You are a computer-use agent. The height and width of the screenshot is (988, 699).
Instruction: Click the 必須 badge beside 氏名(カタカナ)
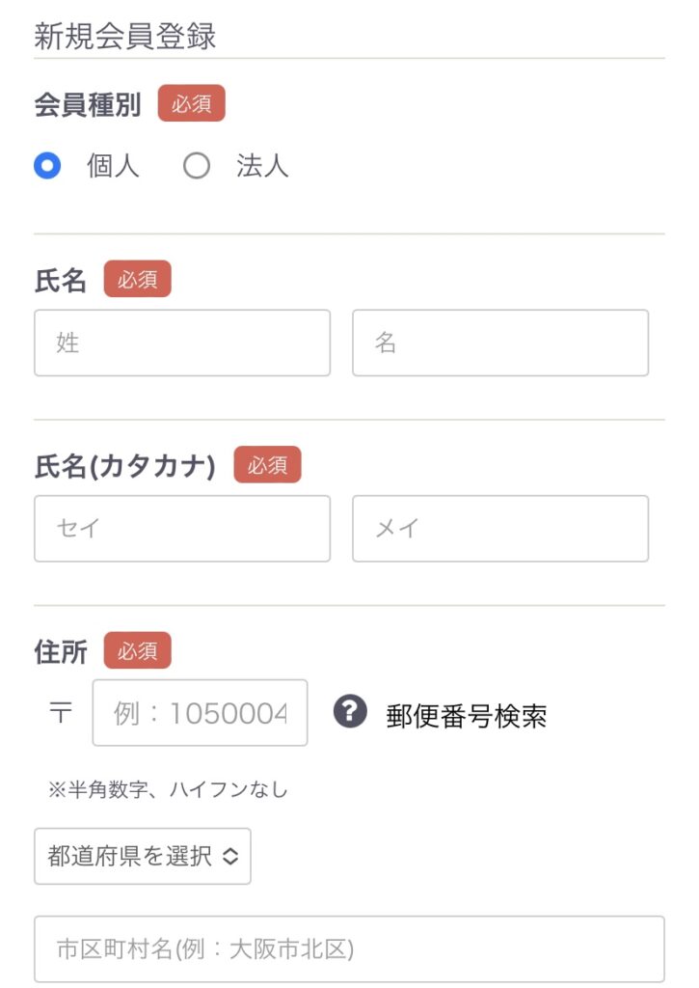268,464
